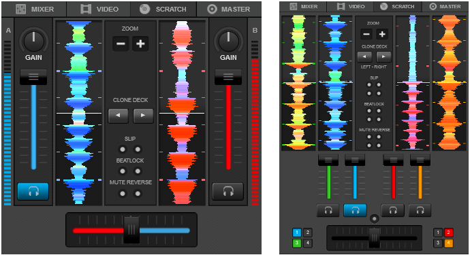The width and height of the screenshot is (470, 255).
Task: Toggle green deck headphone button in right panel
Action: (x=328, y=210)
